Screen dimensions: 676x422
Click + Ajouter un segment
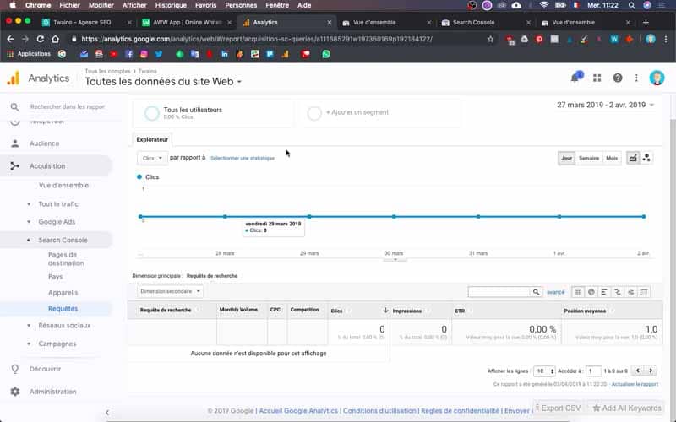(357, 112)
